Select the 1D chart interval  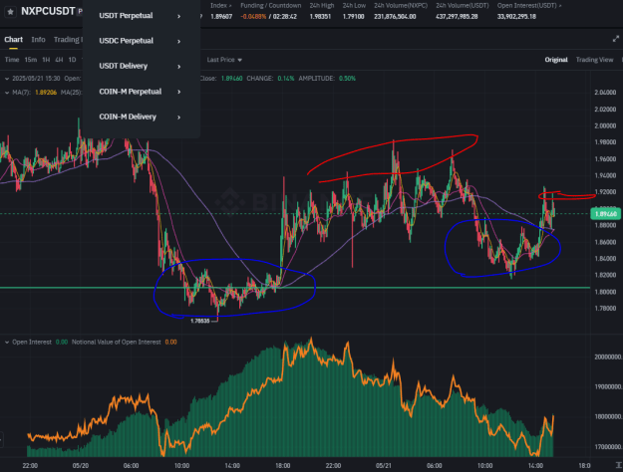click(x=72, y=60)
